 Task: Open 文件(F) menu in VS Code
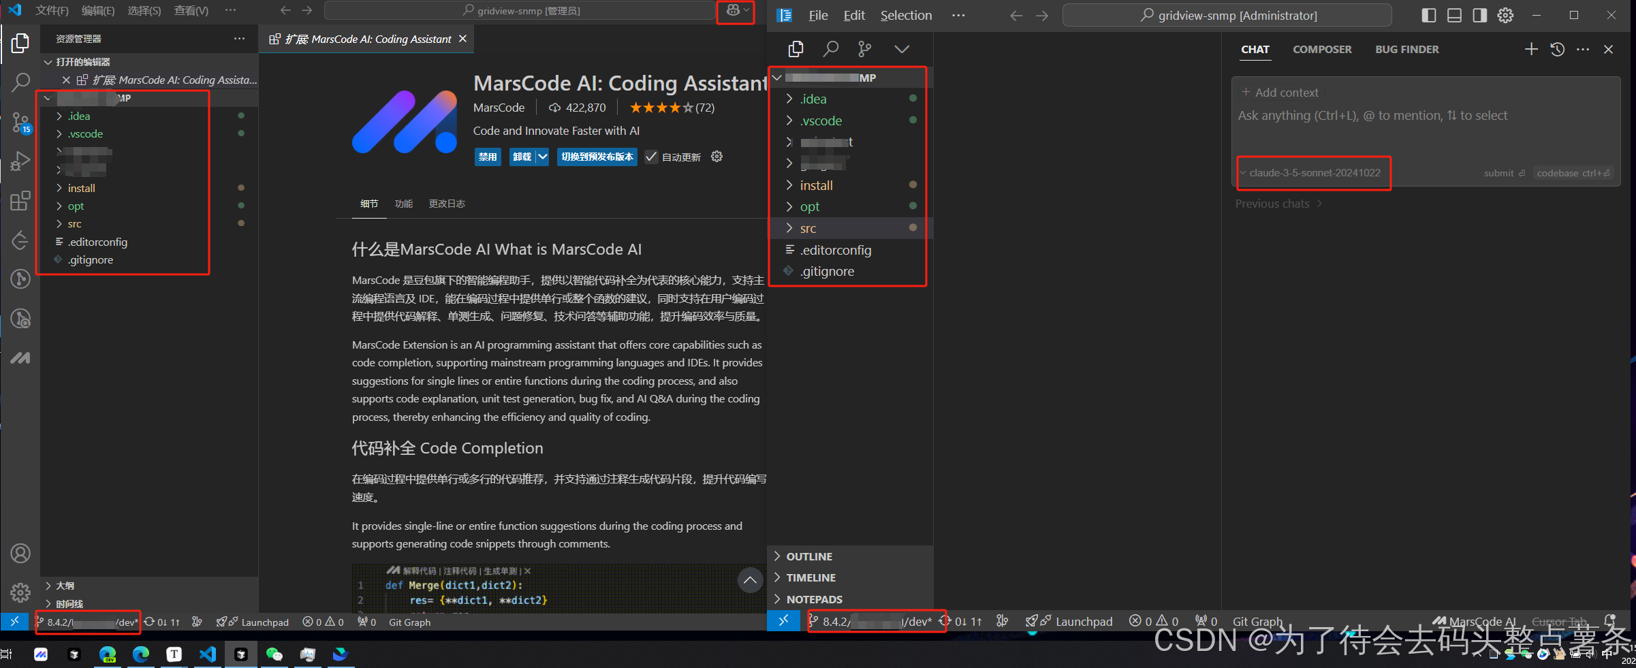[52, 10]
